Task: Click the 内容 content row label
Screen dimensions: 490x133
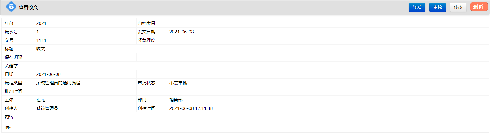Action: (x=9, y=117)
